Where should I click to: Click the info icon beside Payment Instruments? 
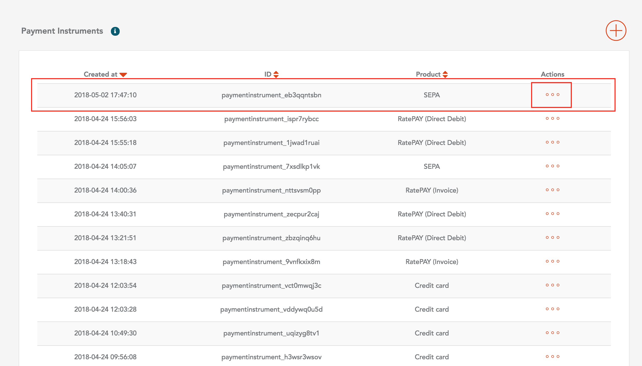(x=115, y=31)
